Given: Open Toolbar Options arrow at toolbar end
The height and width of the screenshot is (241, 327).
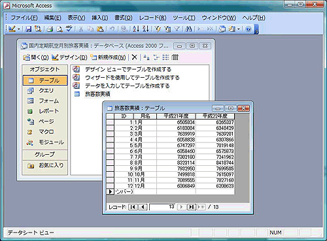Looking at the screenshot, I should tap(256, 29).
